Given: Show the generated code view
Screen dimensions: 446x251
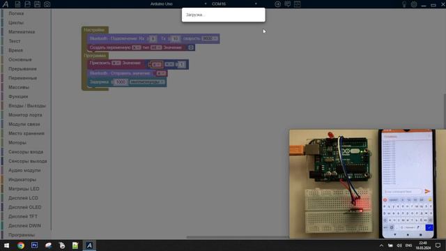Looking at the screenshot, I should click(x=298, y=4).
